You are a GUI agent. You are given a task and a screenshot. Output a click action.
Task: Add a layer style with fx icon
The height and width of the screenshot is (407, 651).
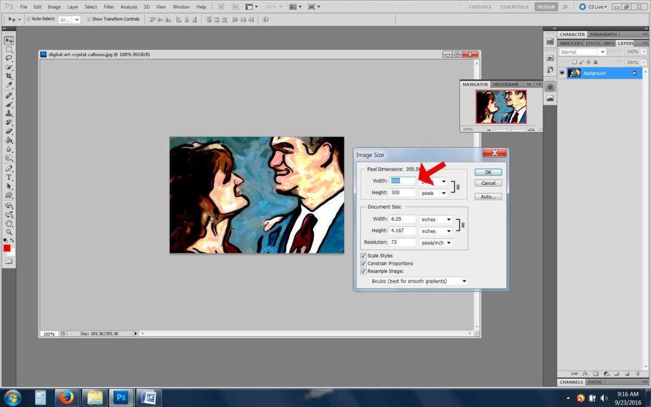[x=585, y=374]
